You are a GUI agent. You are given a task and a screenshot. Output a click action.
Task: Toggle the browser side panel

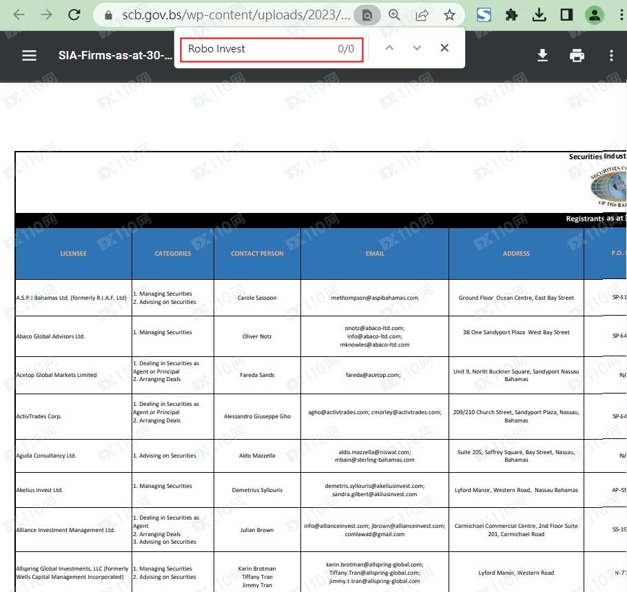566,14
